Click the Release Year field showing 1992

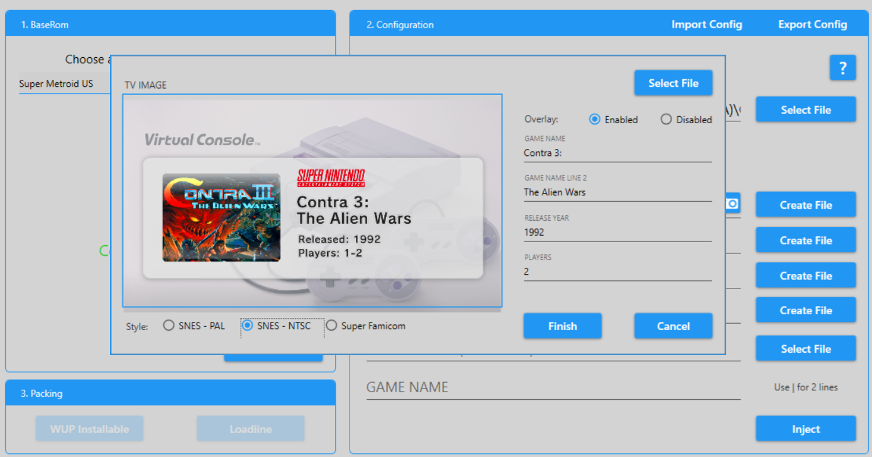(x=617, y=232)
